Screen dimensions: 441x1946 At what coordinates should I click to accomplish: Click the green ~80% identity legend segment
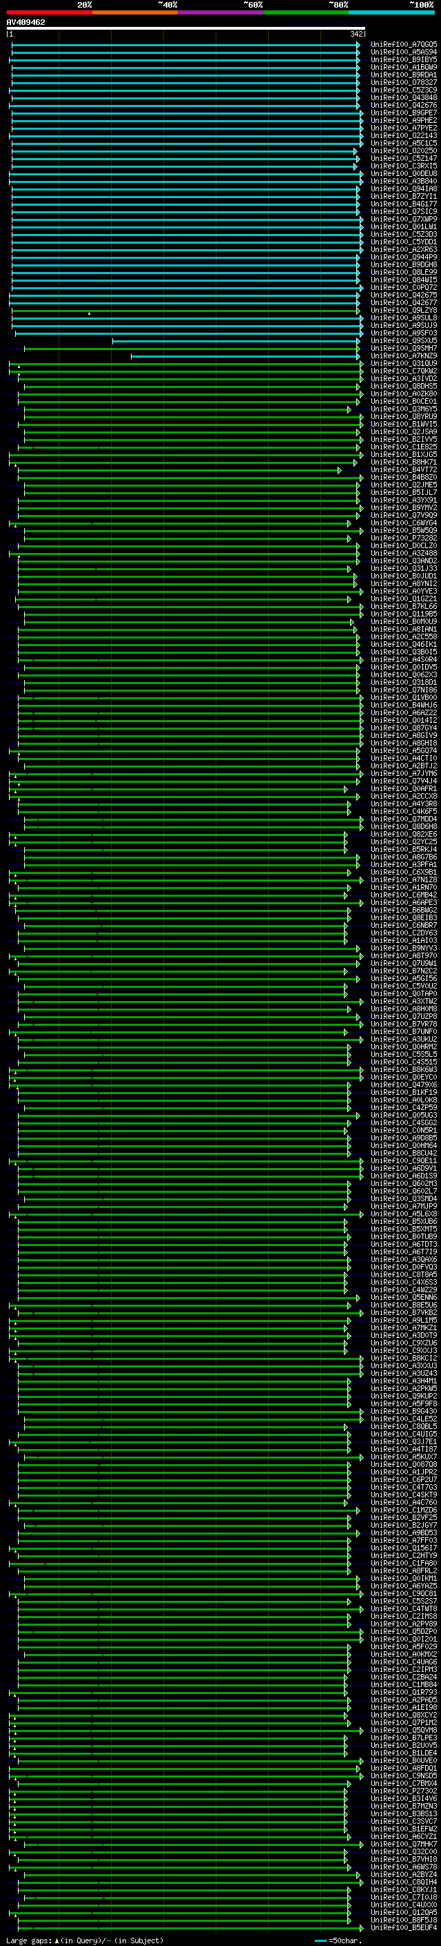[306, 12]
